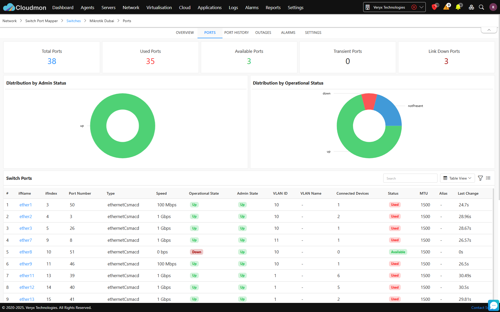
Task: Sort by the Operational State column header
Action: click(204, 193)
